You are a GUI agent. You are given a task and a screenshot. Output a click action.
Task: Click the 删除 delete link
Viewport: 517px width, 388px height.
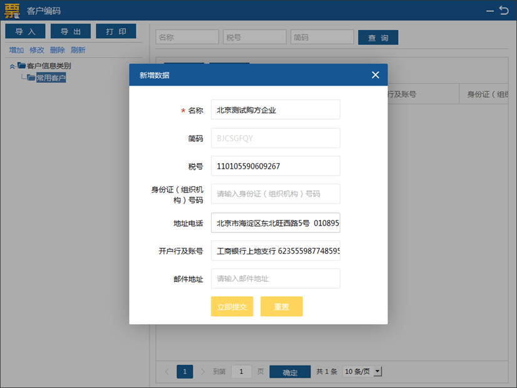pos(57,50)
